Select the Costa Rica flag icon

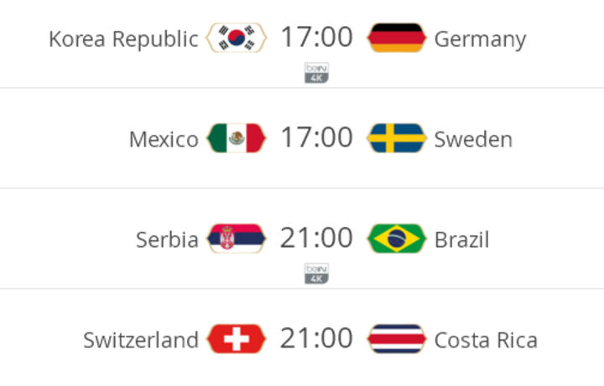pos(396,339)
